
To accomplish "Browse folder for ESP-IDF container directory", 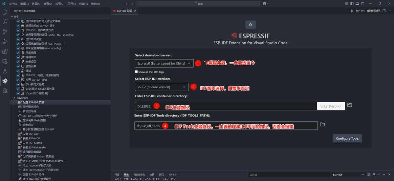I will (x=350, y=105).
